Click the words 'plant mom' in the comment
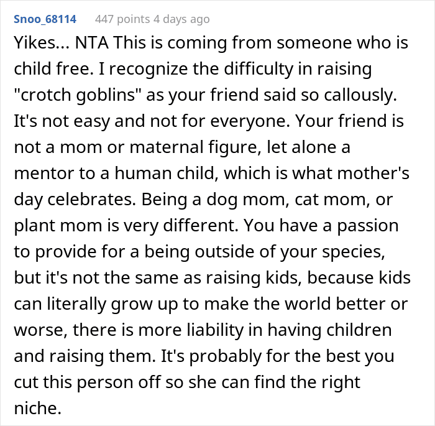This screenshot has width=435, height=426. point(58,226)
